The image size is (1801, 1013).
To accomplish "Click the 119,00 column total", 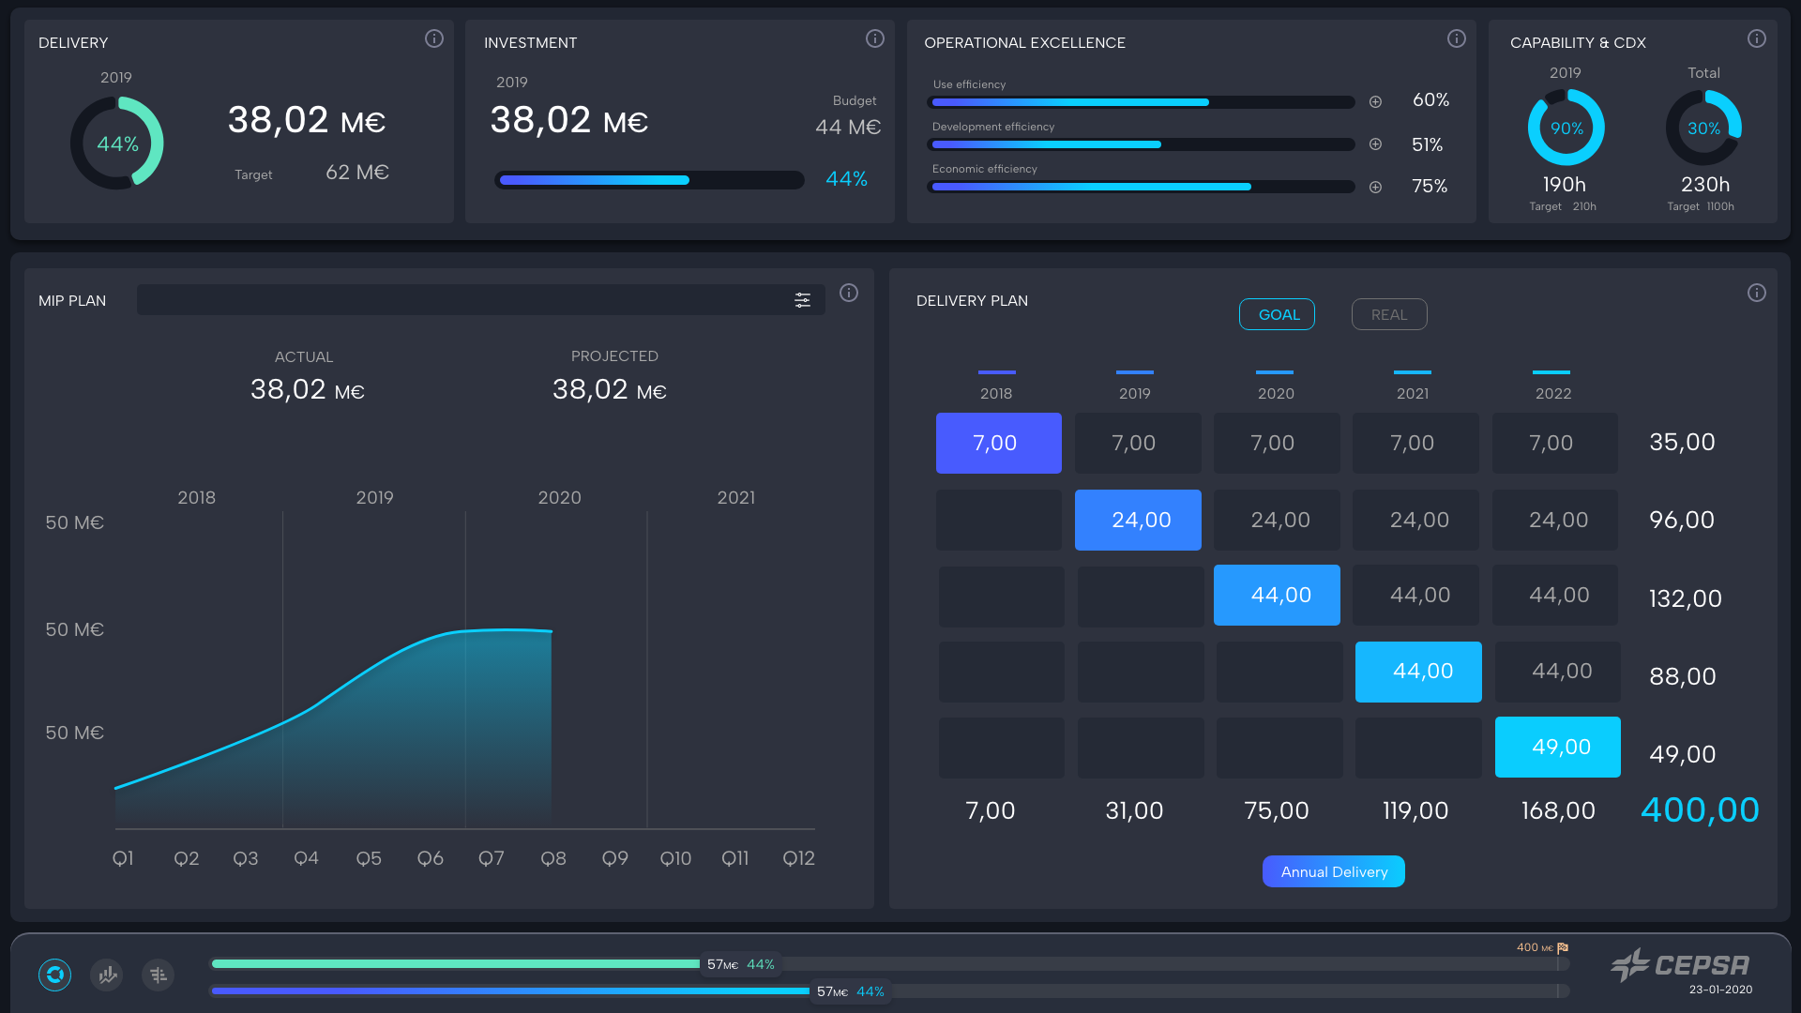I will pos(1415,810).
